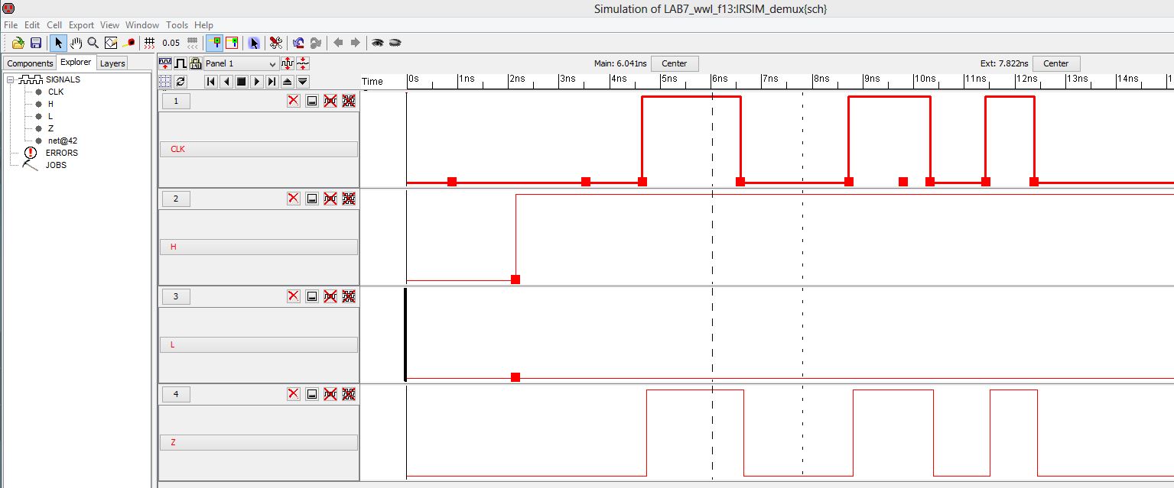The image size is (1174, 488).
Task: Click the refresh arrows icon
Action: (x=180, y=81)
